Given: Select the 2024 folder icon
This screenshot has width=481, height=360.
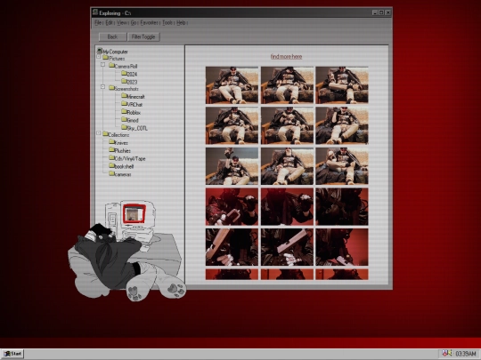Looking at the screenshot, I should [124, 74].
